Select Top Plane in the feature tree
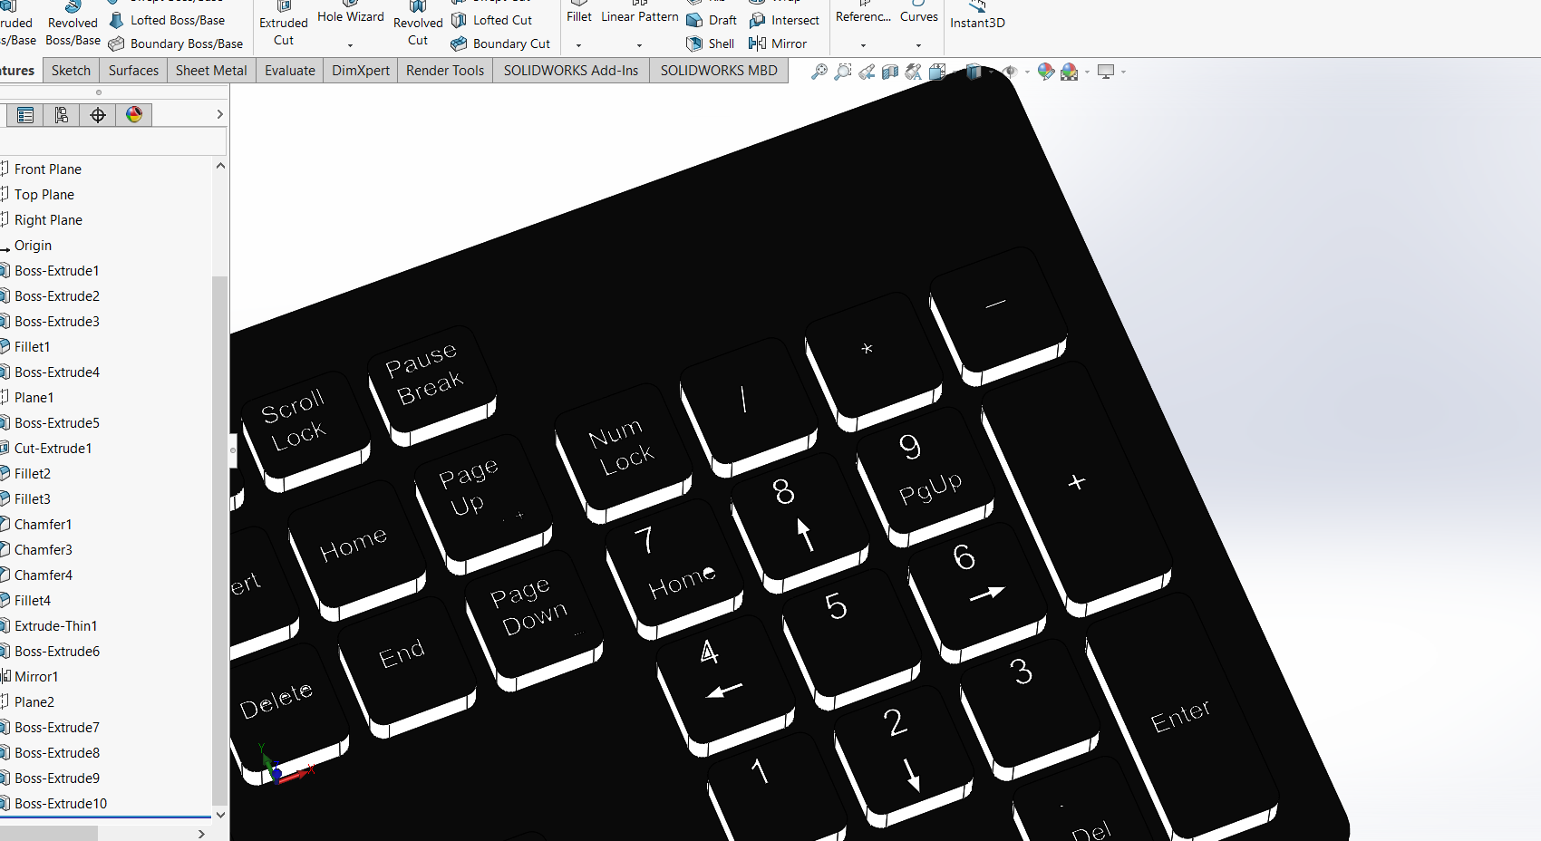This screenshot has height=841, width=1541. [44, 195]
